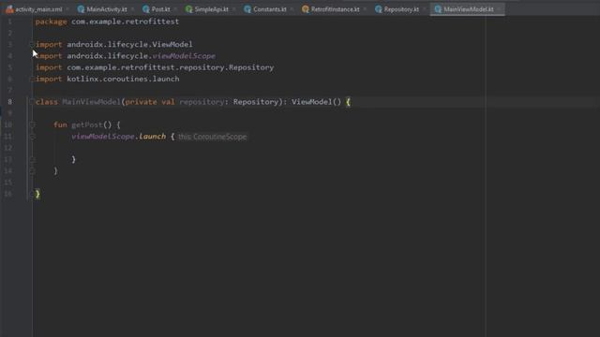Collapse the getPost function fold marker
The image size is (600, 337).
(33, 125)
